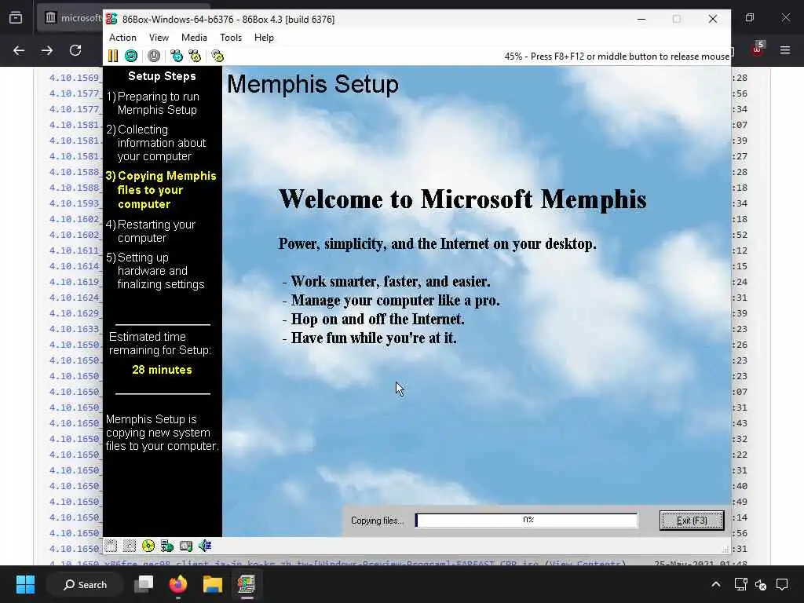The width and height of the screenshot is (804, 603).
Task: Click the 'Welcome to Microsoft Memphis' heading
Action: pyautogui.click(x=462, y=199)
